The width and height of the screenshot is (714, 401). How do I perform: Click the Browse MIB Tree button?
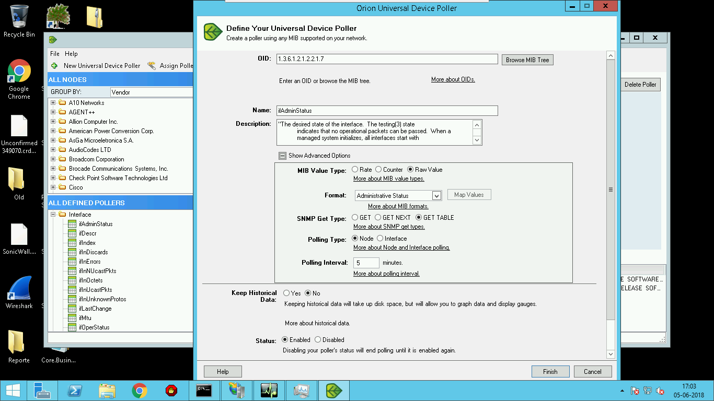[x=527, y=60]
